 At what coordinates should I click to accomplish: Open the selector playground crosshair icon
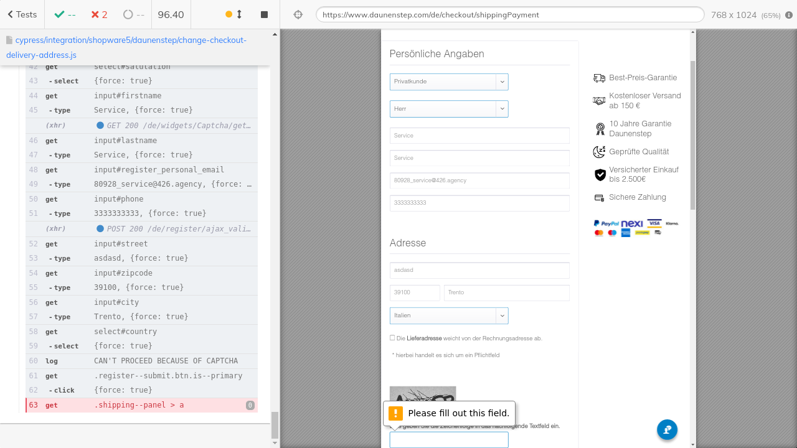(x=298, y=14)
